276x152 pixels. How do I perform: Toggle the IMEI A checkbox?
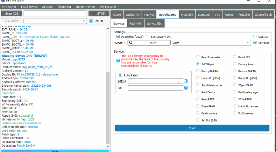click(186, 81)
